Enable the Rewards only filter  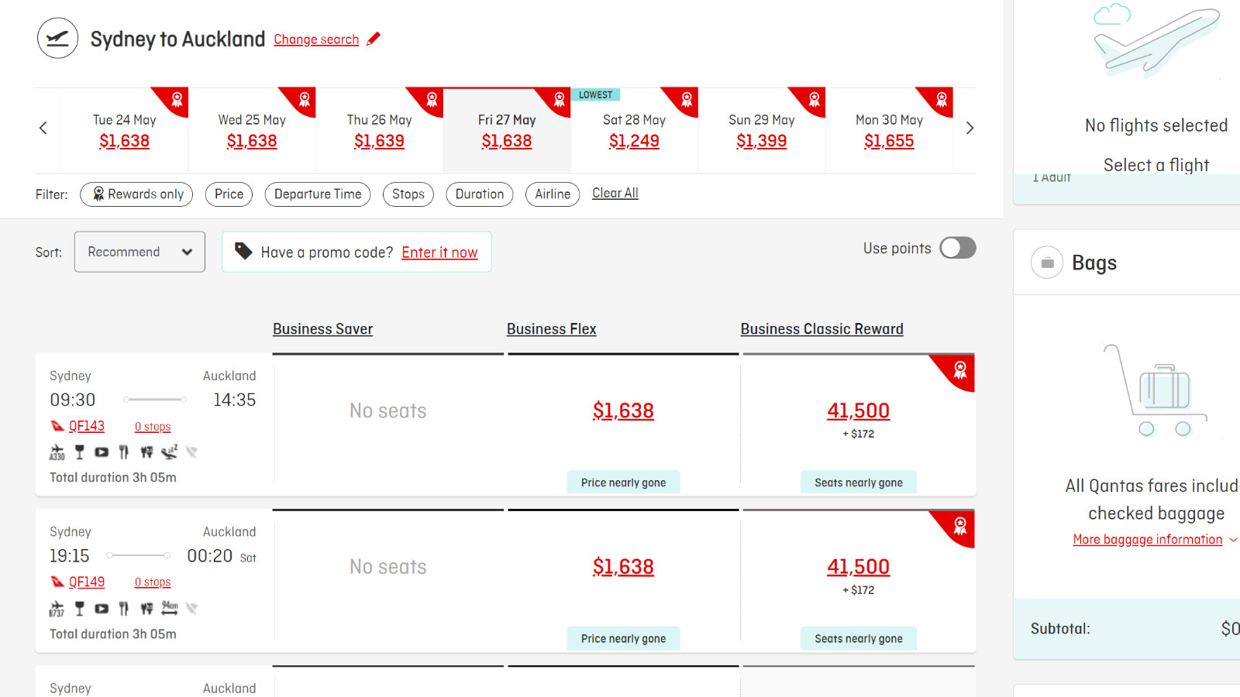[x=138, y=194]
